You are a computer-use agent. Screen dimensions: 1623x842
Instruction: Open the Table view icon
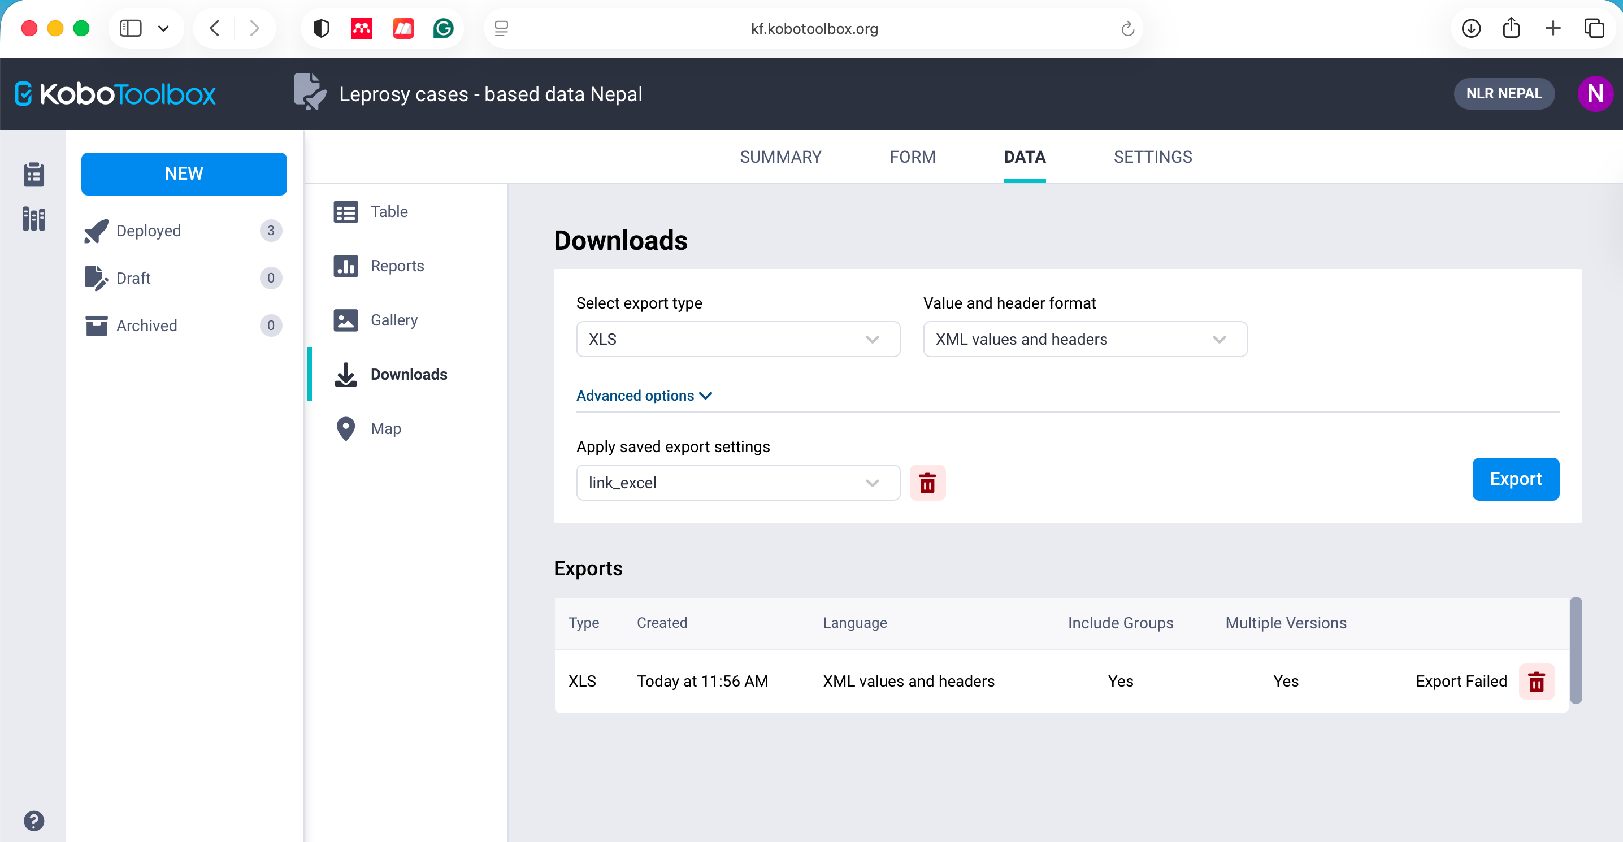point(345,212)
